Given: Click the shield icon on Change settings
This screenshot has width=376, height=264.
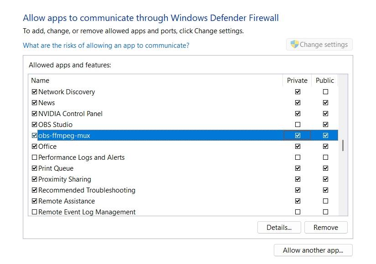Looking at the screenshot, I should coord(295,44).
